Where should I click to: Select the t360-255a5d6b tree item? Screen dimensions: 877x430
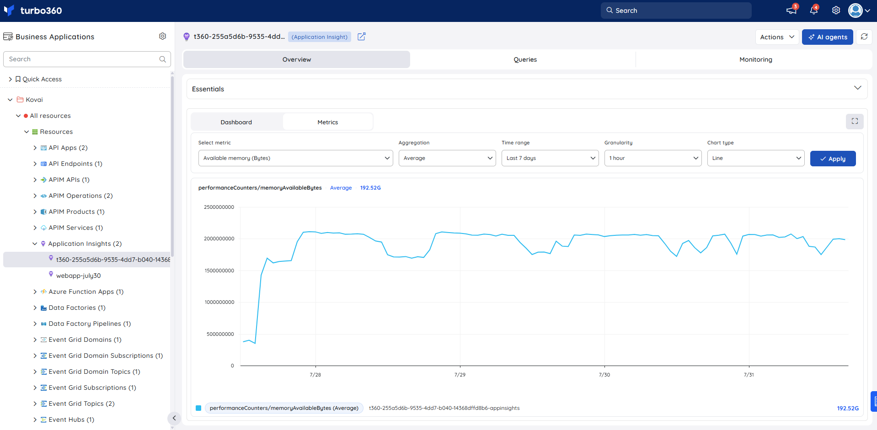pyautogui.click(x=87, y=260)
